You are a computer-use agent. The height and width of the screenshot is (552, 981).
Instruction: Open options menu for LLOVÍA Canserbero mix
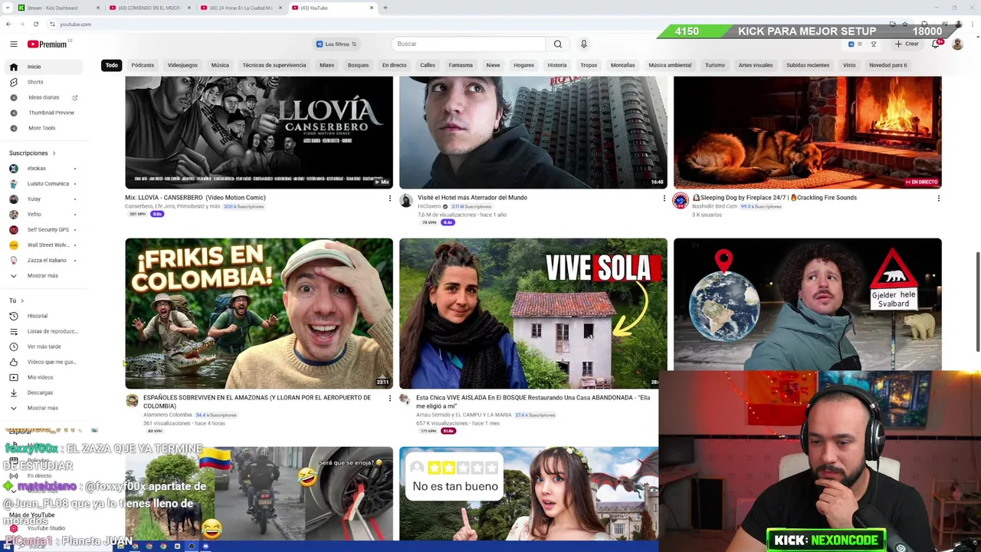point(389,199)
